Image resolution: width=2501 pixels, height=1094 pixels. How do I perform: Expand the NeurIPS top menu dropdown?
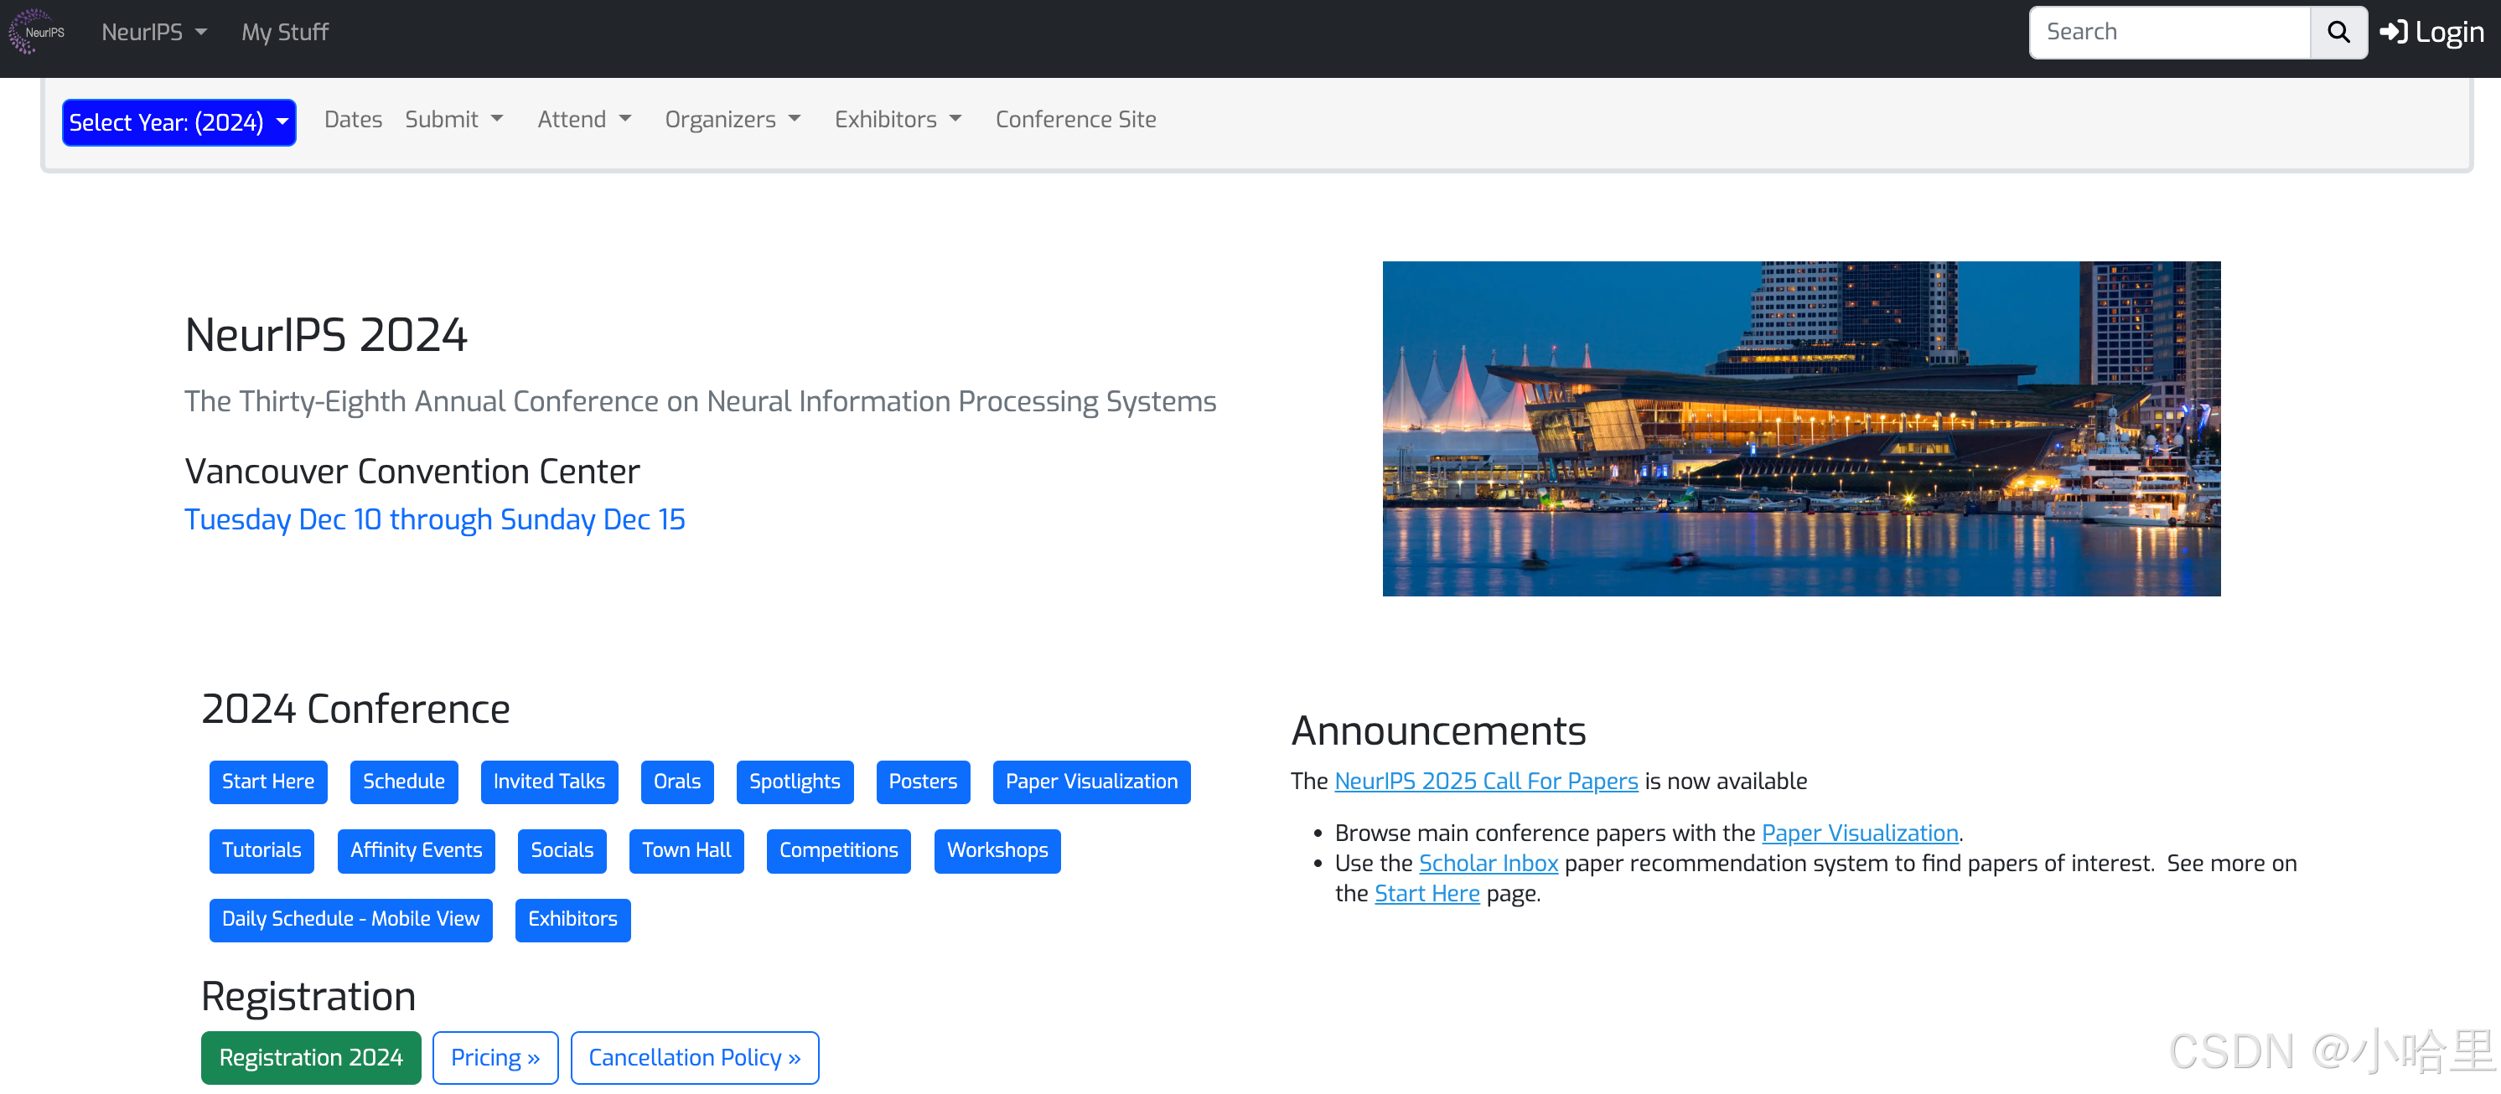tap(154, 32)
